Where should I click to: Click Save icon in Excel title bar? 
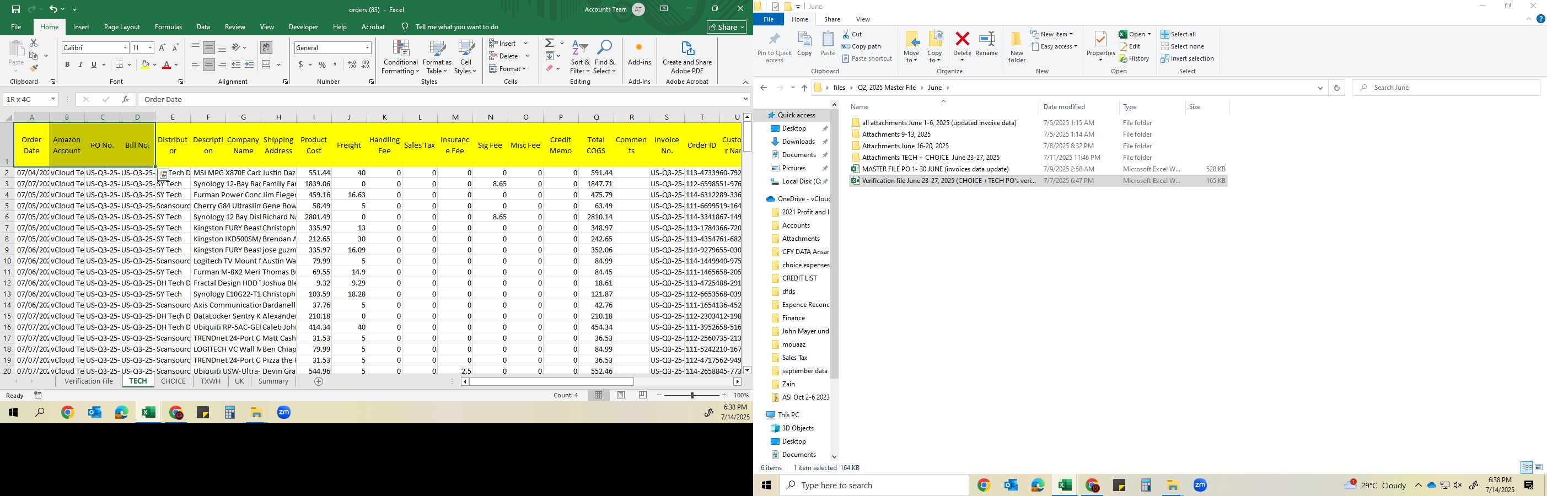(x=15, y=9)
